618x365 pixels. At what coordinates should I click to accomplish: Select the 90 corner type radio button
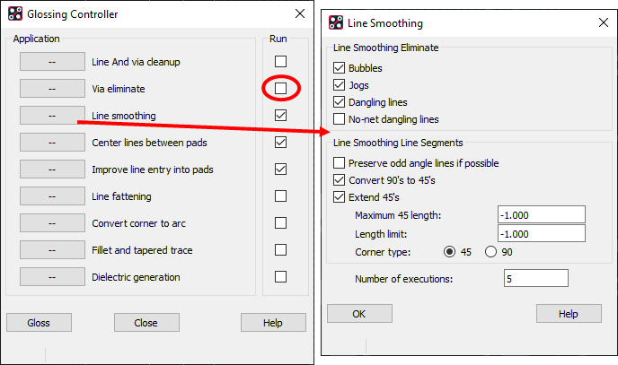point(490,252)
